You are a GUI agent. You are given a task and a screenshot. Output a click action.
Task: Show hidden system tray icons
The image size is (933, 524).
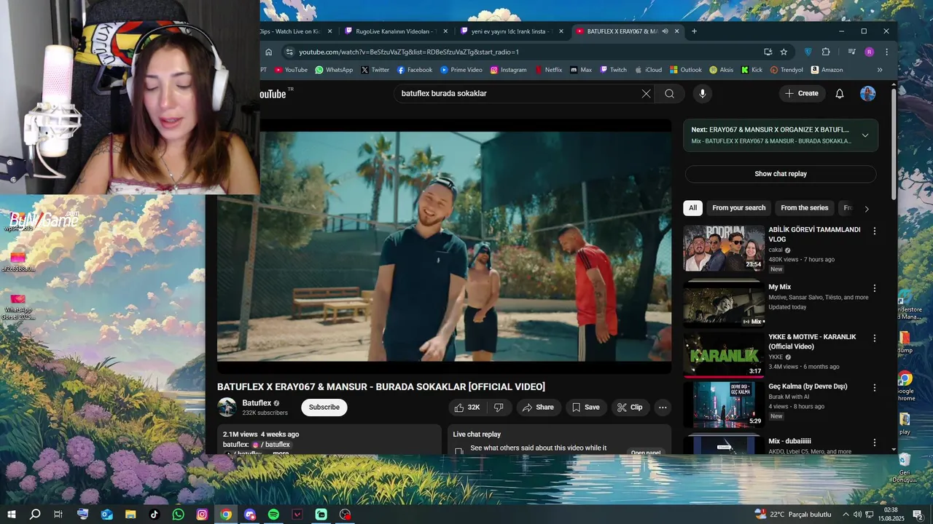pos(846,515)
